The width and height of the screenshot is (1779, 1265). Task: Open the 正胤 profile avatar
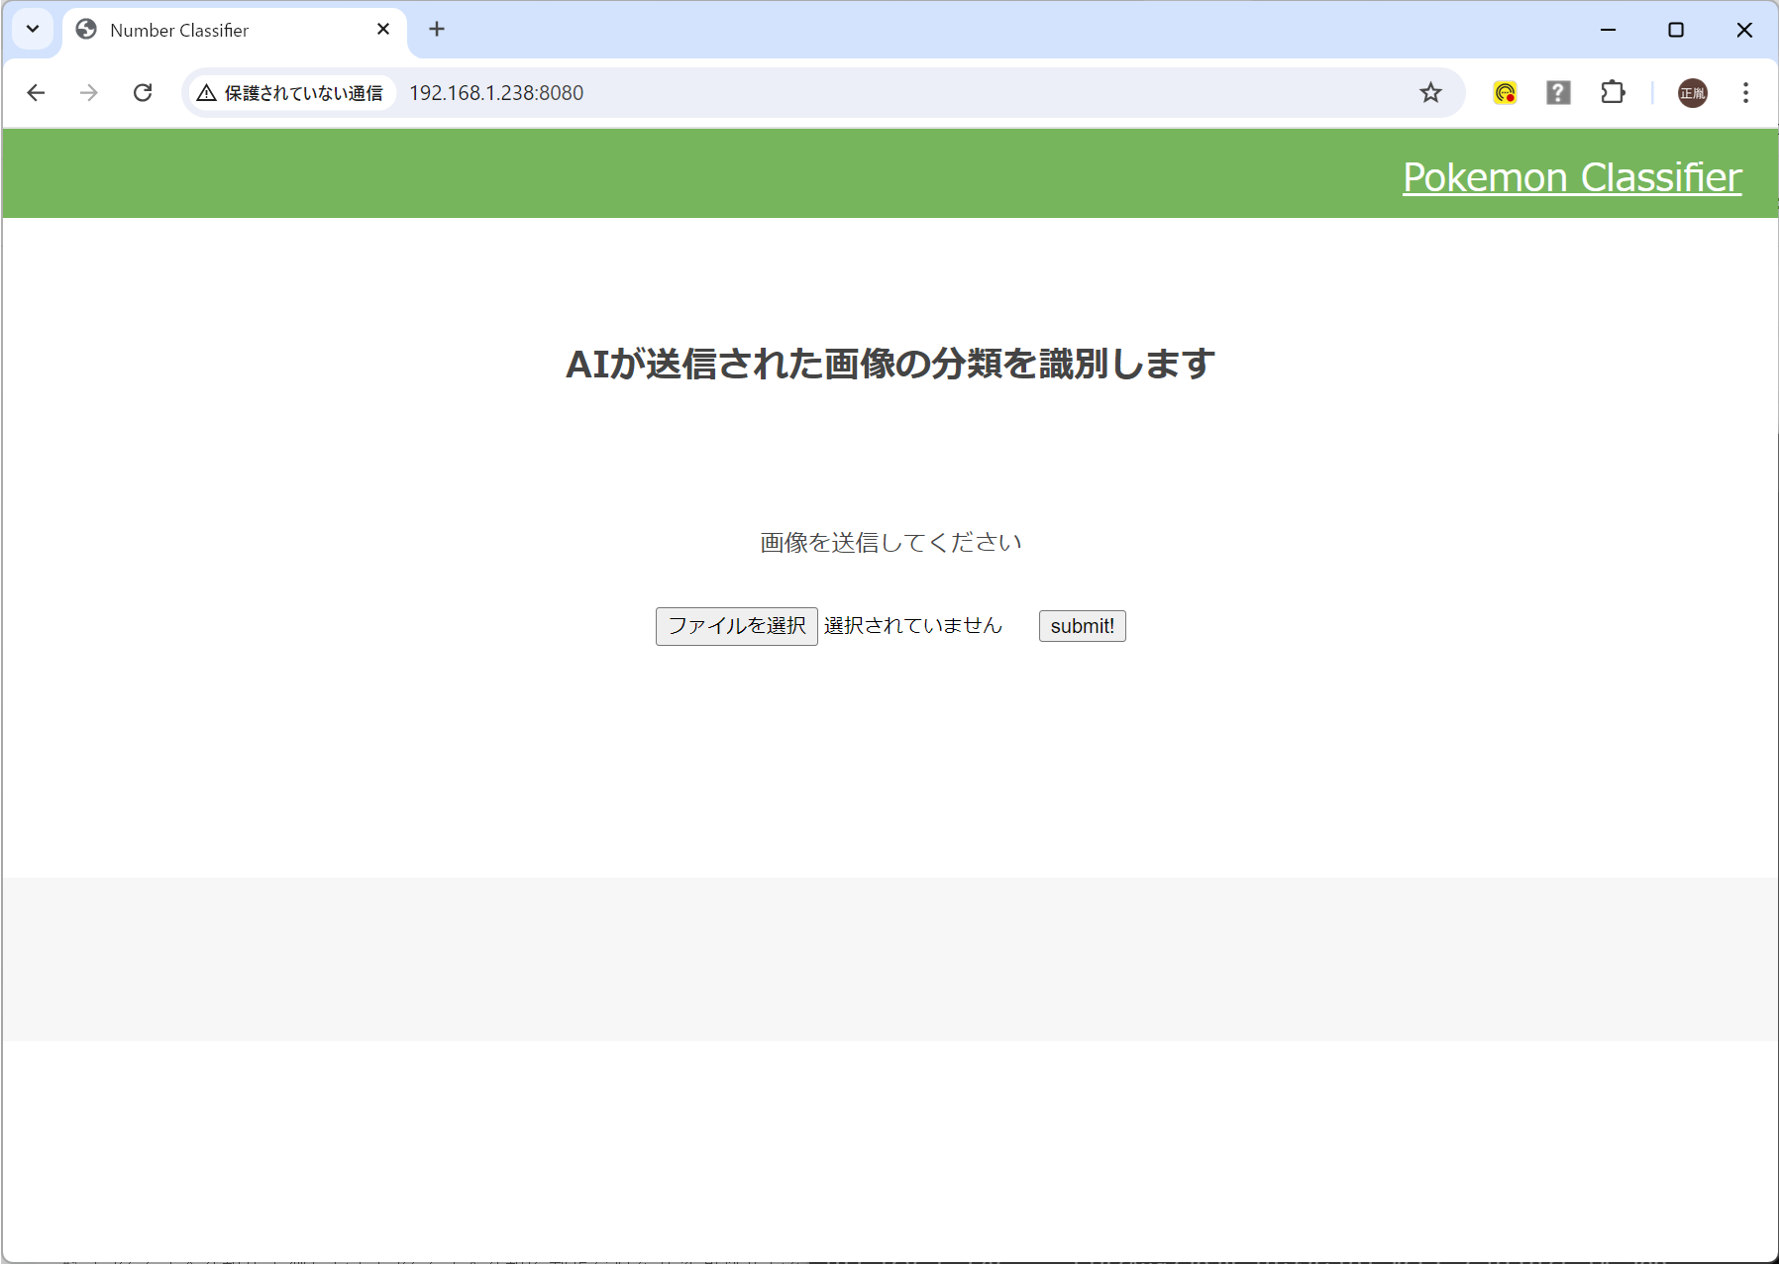[1692, 92]
